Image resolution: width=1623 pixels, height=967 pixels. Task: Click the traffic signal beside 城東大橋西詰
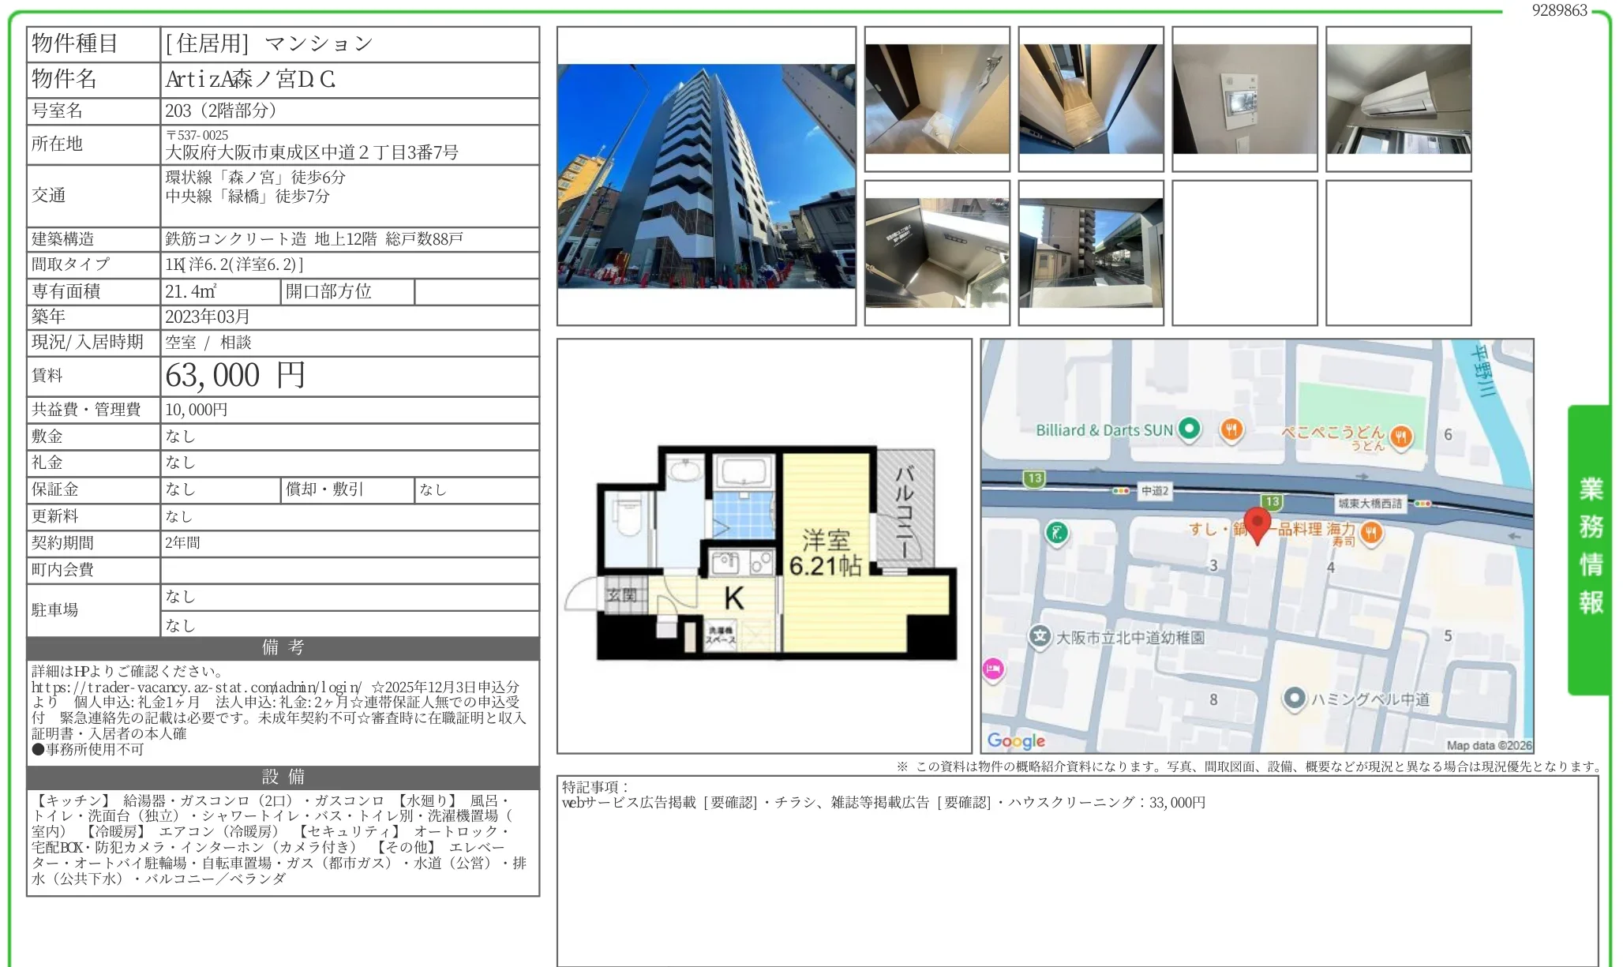(x=1422, y=503)
